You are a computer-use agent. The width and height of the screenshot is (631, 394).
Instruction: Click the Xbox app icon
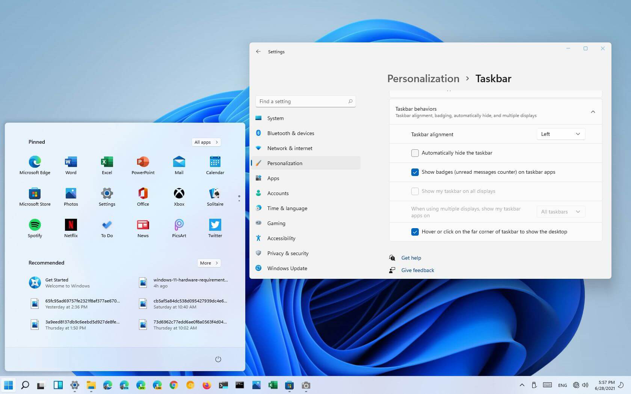179,194
